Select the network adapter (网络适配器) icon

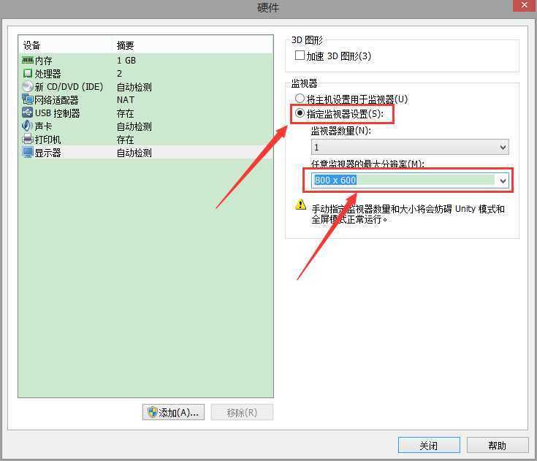point(28,99)
